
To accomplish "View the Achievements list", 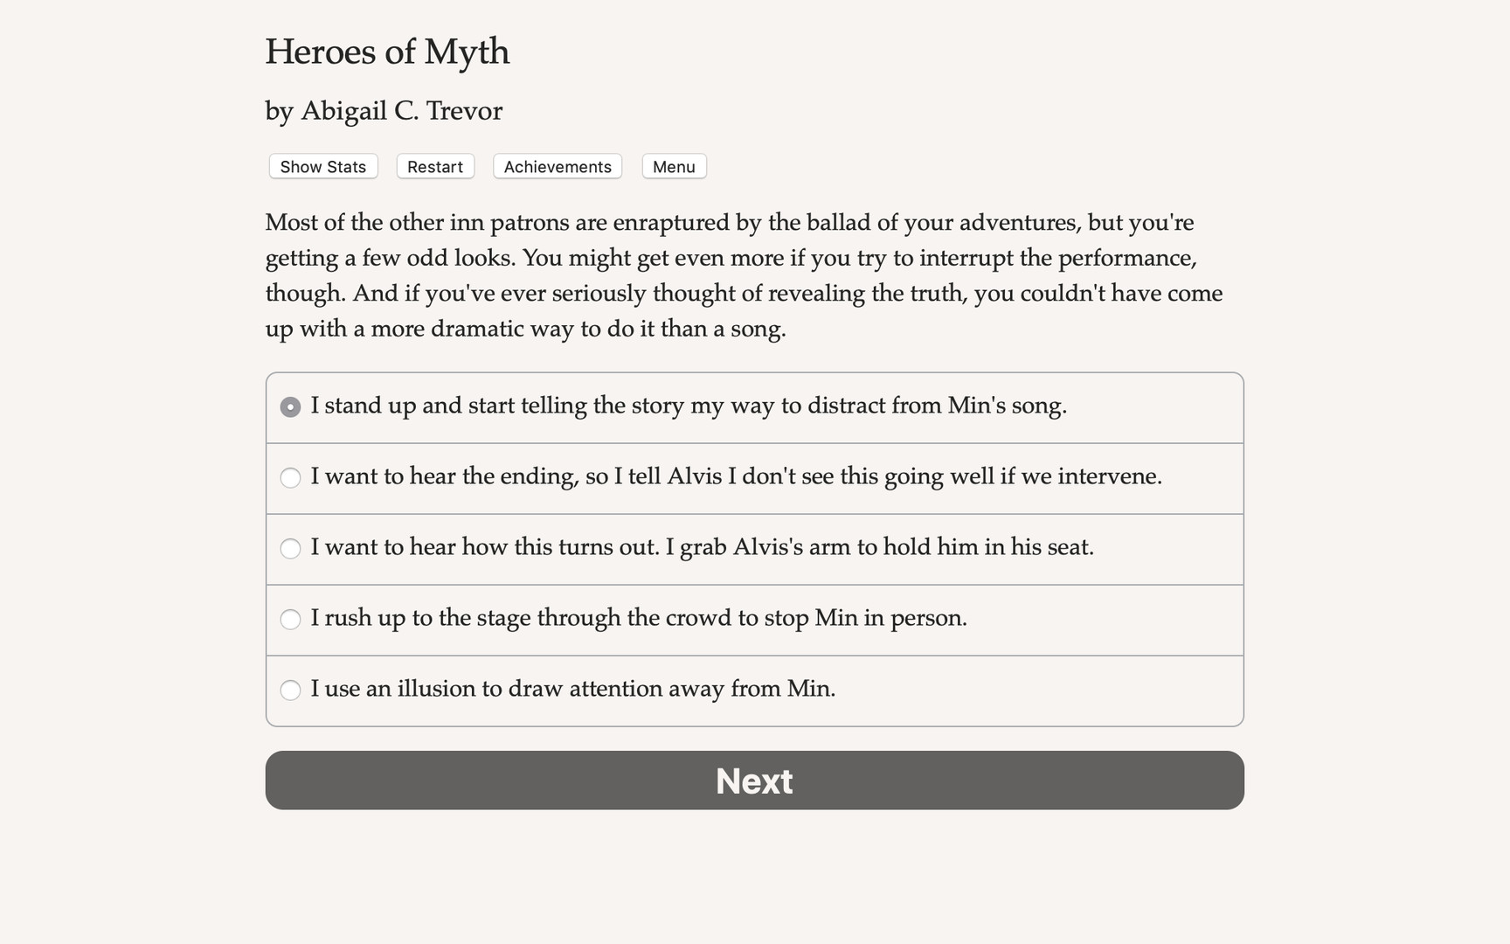I will (x=557, y=166).
